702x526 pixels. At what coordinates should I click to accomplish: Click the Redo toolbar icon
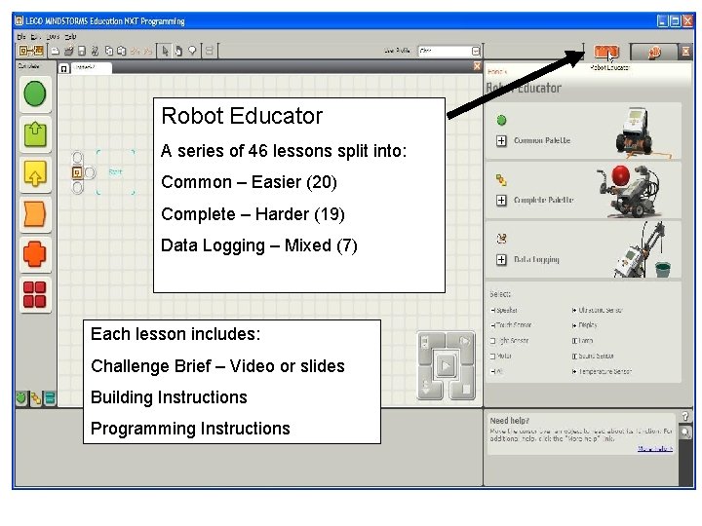(147, 51)
